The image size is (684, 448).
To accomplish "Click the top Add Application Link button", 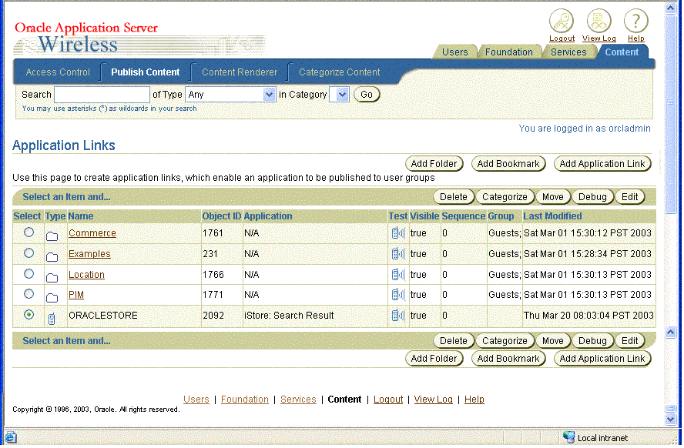I will [x=602, y=164].
